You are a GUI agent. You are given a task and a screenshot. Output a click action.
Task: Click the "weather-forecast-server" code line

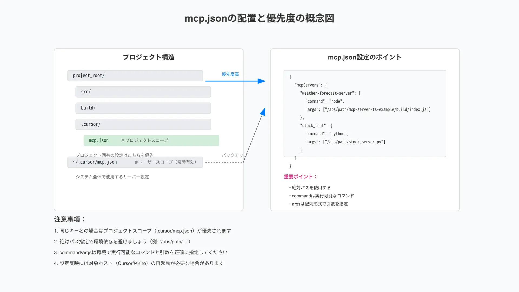330,93
